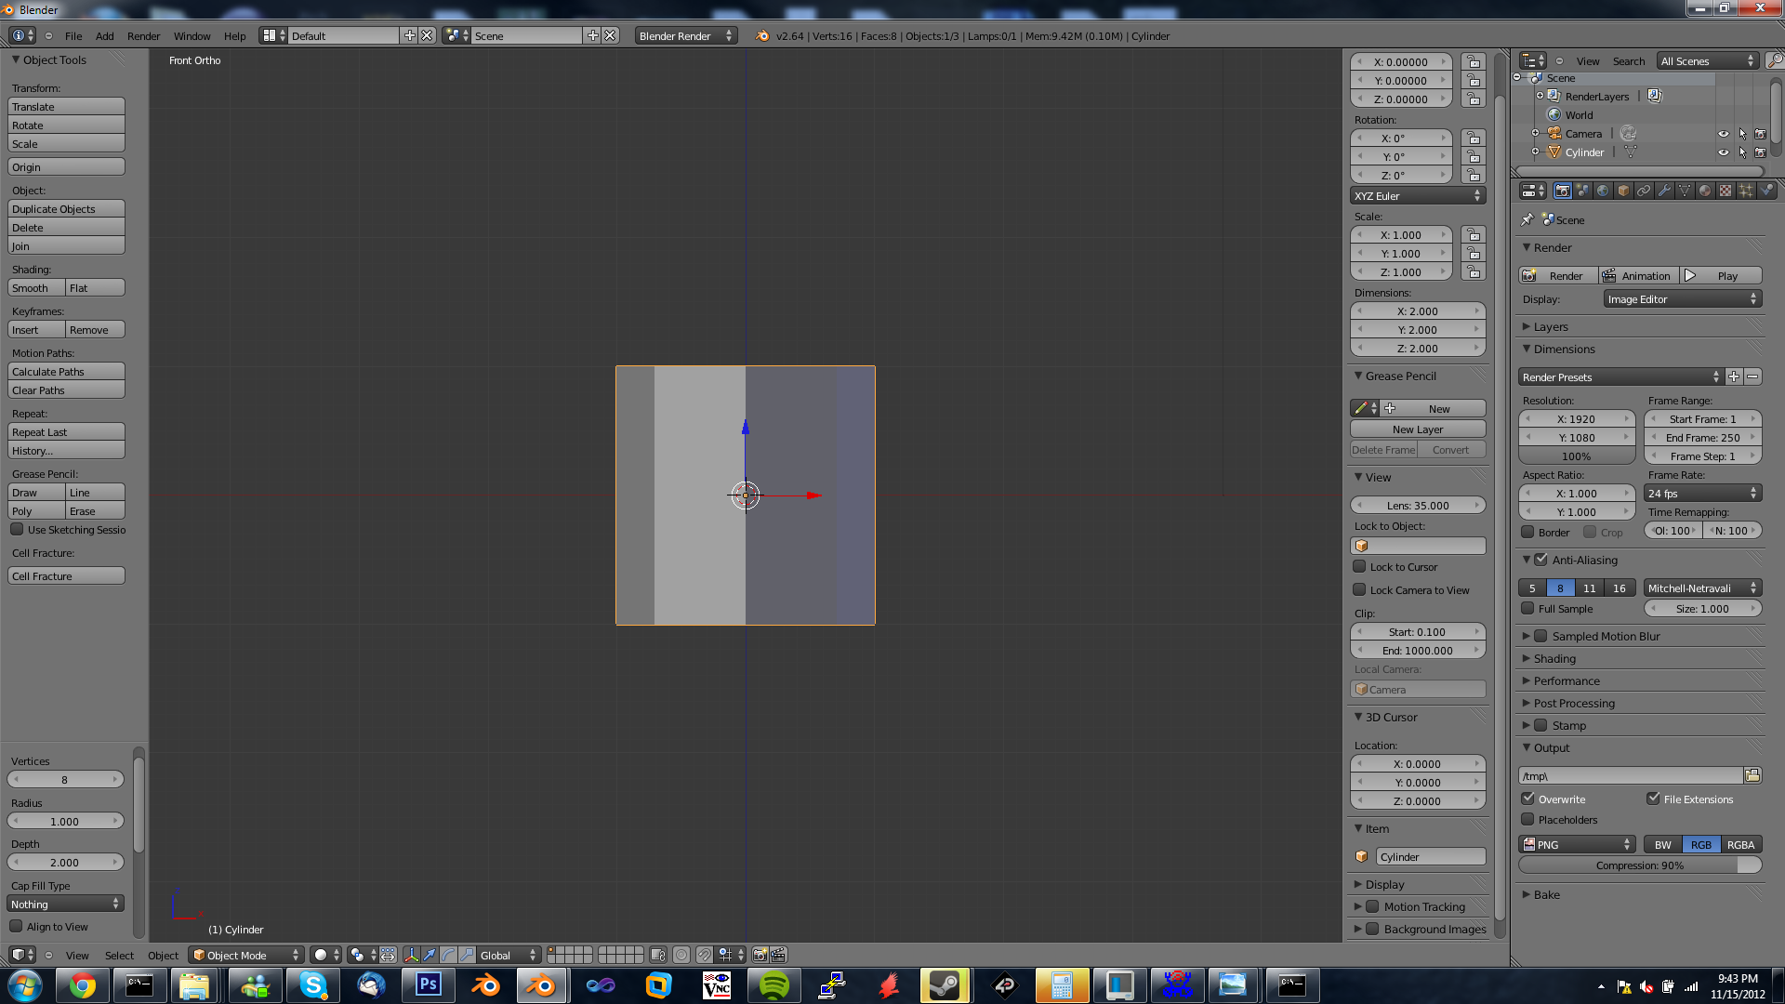Open the World properties globe icon
1785x1004 pixels.
1603,191
